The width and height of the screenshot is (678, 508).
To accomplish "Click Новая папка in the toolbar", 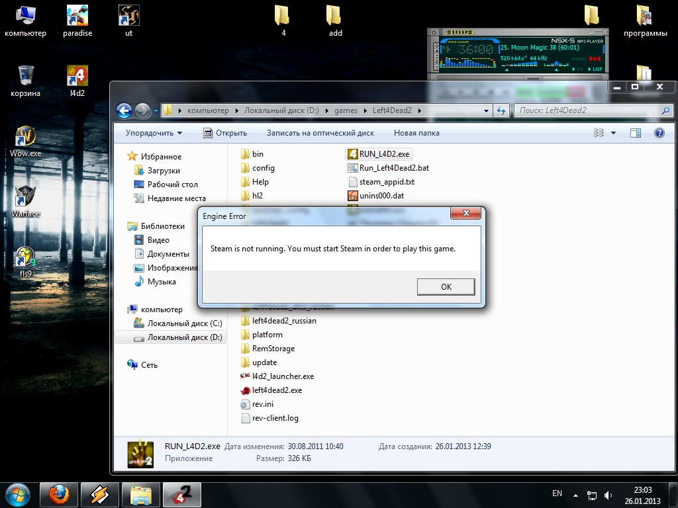I will 416,133.
